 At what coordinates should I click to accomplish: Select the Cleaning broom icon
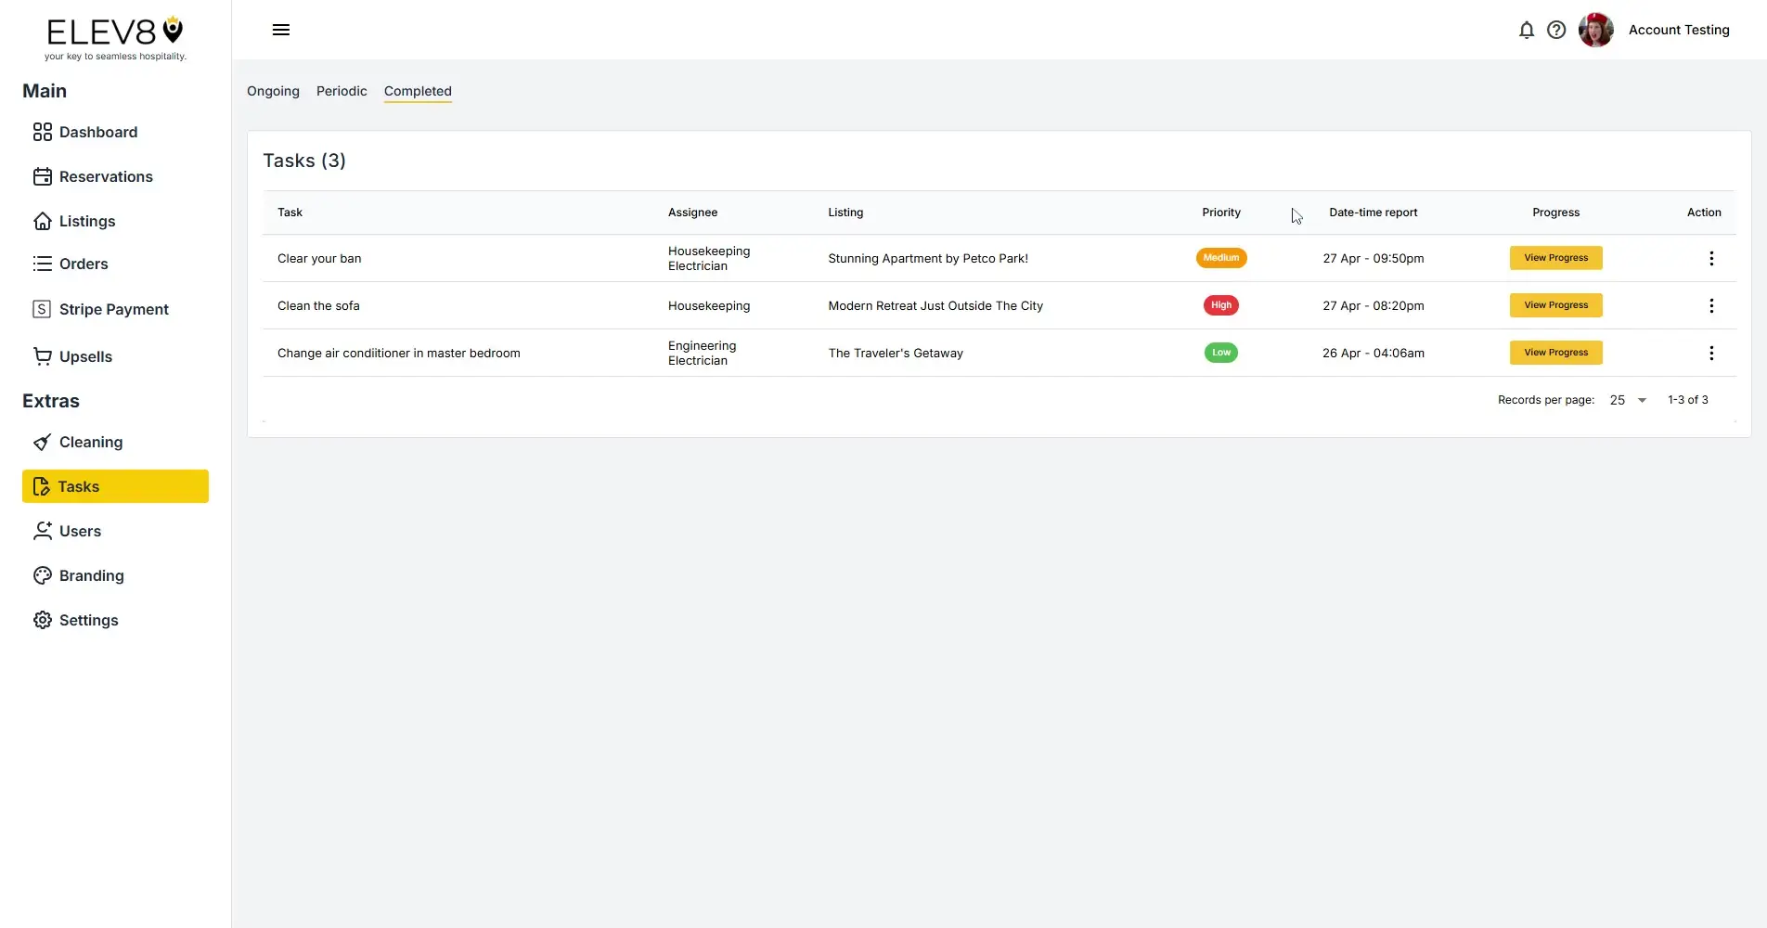click(42, 442)
